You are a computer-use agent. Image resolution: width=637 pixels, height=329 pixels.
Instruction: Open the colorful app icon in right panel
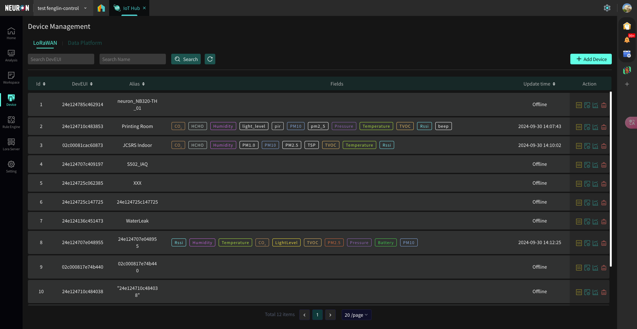(x=627, y=70)
